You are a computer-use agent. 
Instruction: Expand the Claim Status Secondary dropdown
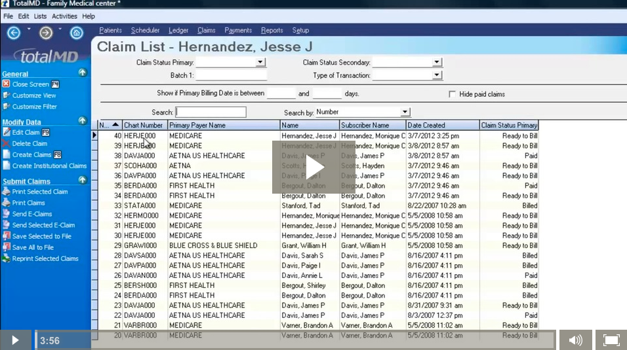click(x=437, y=62)
